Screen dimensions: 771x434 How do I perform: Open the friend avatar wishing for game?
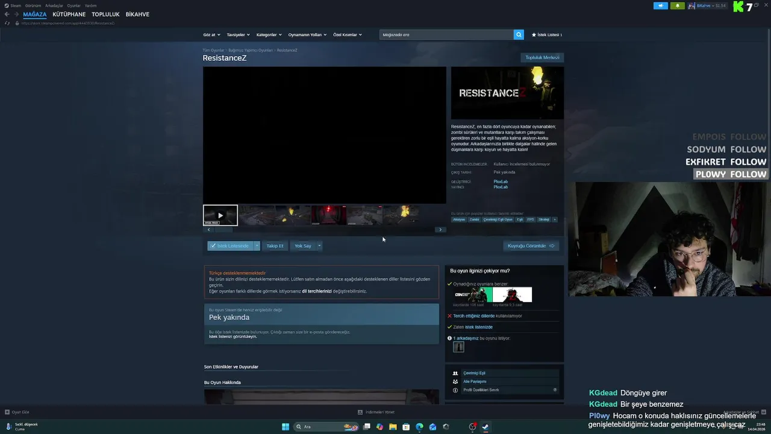(x=459, y=347)
